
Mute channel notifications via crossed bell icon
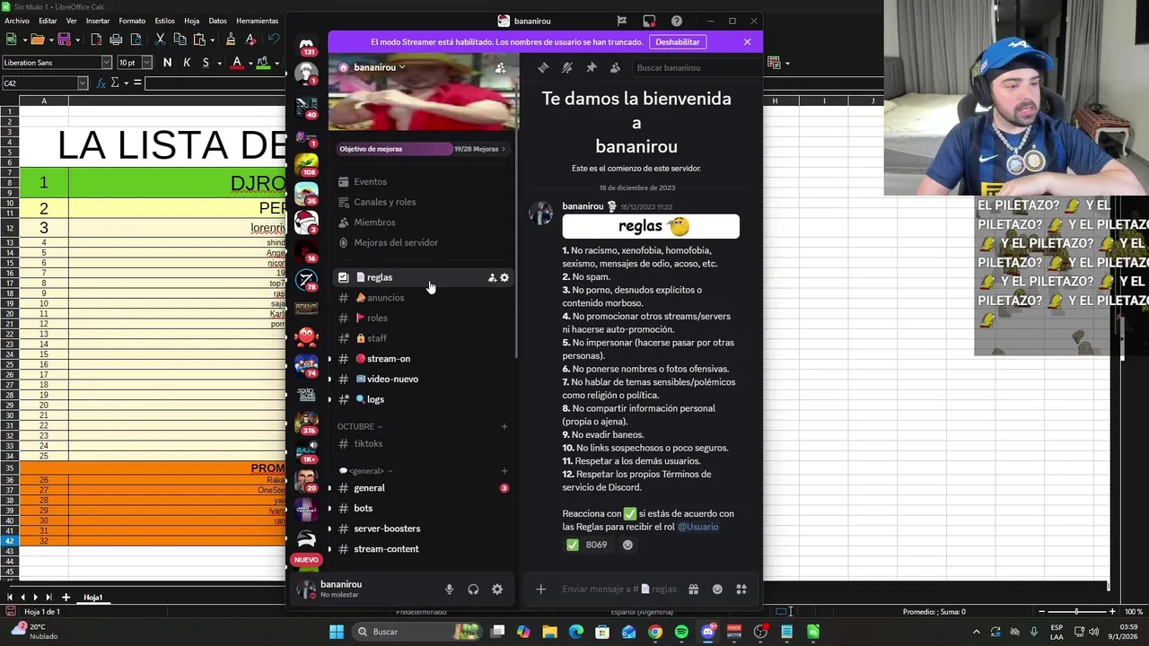click(x=567, y=67)
